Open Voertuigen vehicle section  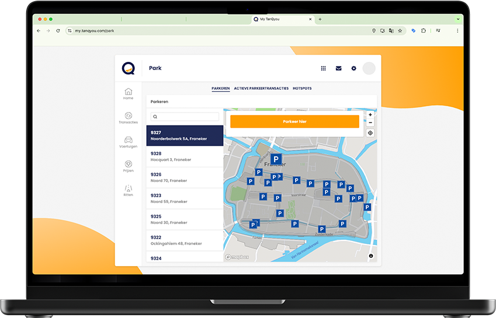pos(128,142)
